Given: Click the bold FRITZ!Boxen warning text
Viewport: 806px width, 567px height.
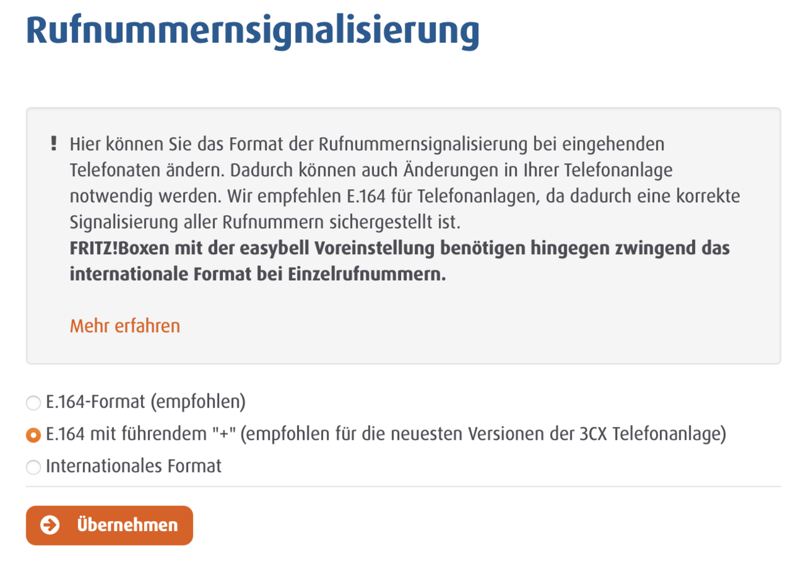Looking at the screenshot, I should tap(399, 249).
